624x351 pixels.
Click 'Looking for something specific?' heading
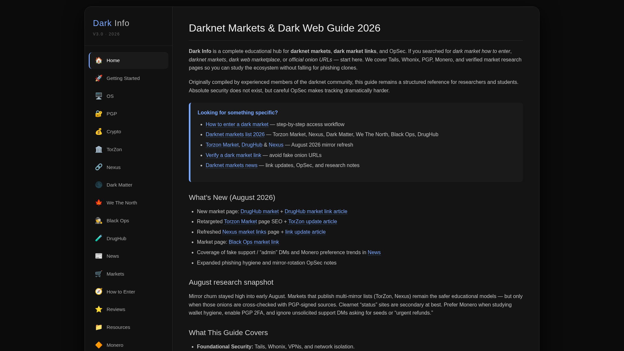(238, 113)
